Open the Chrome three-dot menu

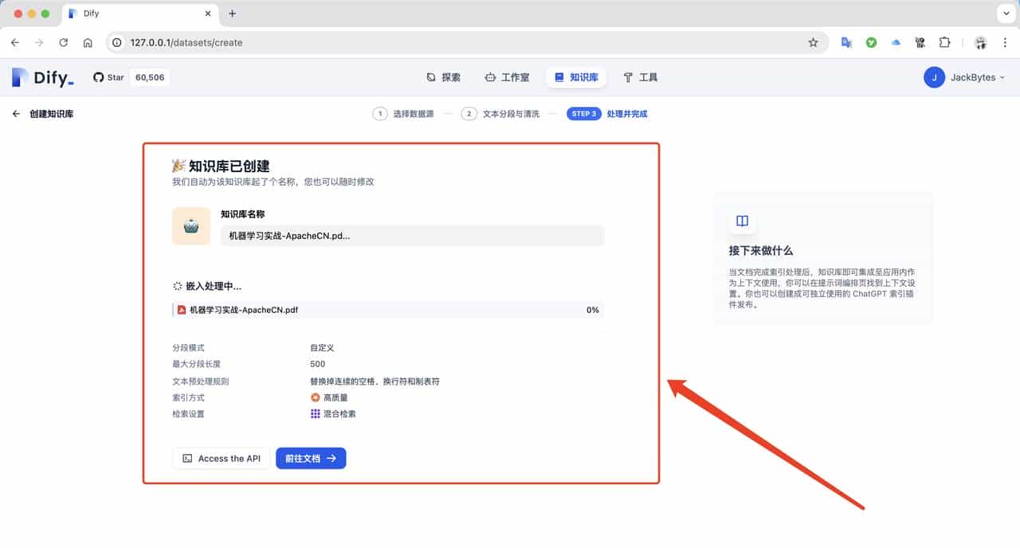(x=1005, y=42)
